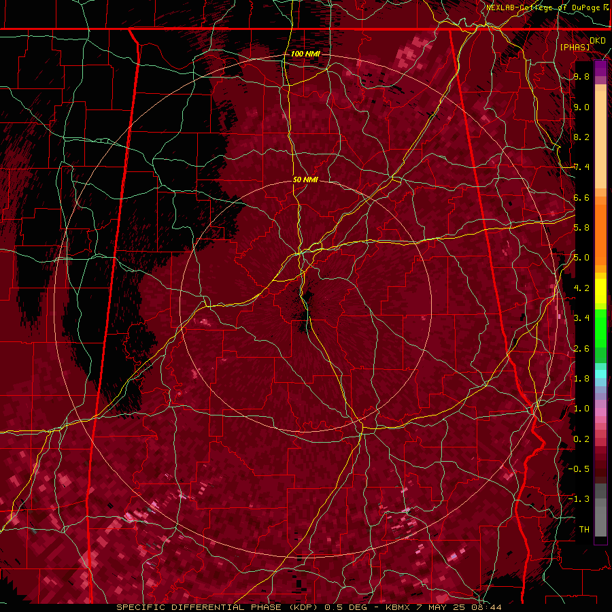Click the 5.0 scale value
Image resolution: width=612 pixels, height=612 pixels.
[581, 258]
